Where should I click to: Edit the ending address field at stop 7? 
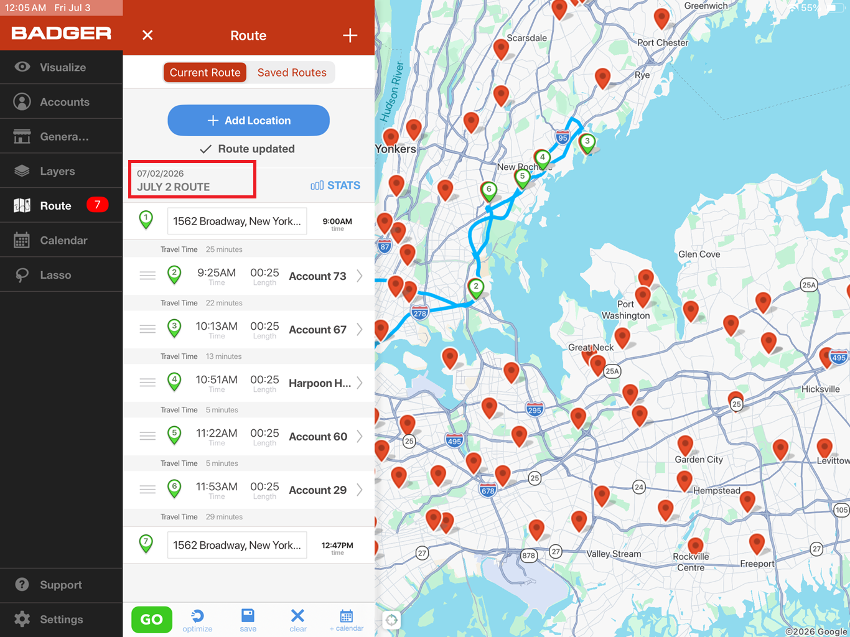coord(237,546)
